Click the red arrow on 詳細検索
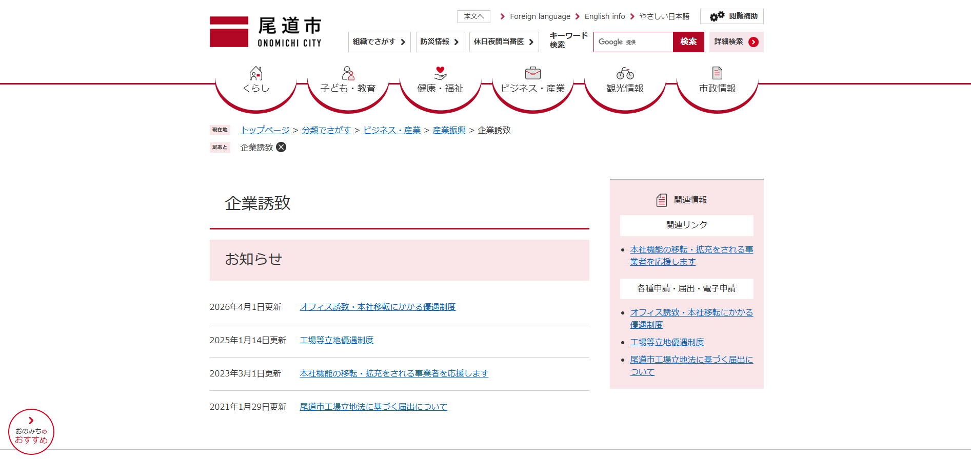Viewport: 971px width, 462px height. click(754, 42)
